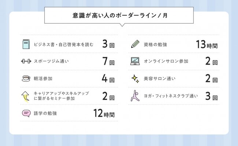Select the ヨガ・フィットネスクラブ通い label
The height and width of the screenshot is (146, 238).
171,96
